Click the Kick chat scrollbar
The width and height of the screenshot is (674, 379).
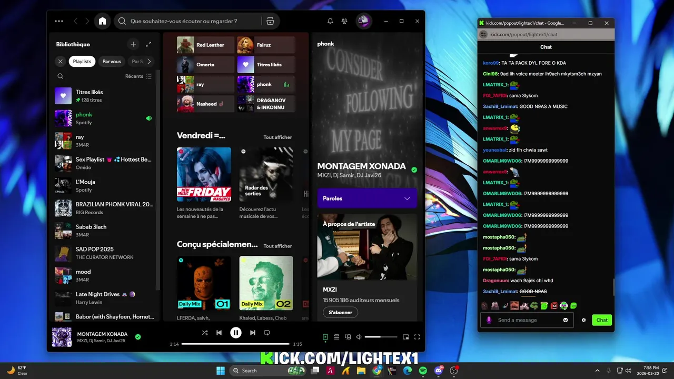point(613,287)
